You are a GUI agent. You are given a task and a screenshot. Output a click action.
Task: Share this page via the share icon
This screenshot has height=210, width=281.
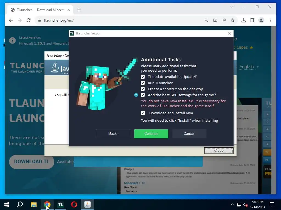tap(224, 20)
